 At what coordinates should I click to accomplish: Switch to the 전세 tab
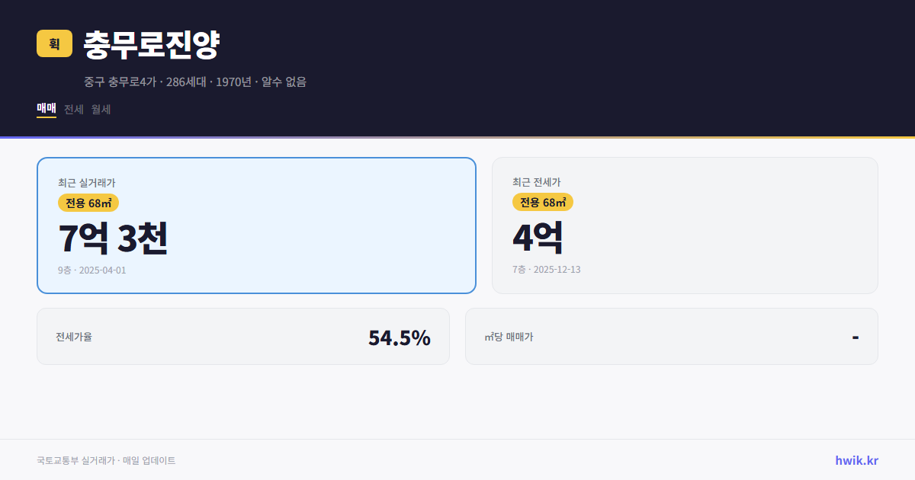tap(72, 109)
